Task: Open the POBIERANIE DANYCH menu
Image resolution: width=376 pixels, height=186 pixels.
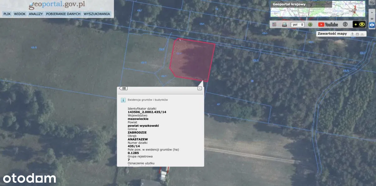Action: (x=63, y=14)
